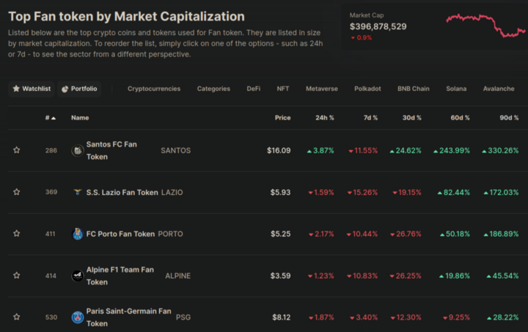Viewport: 528px width, 332px height.
Task: Click the PORTO ticker symbol
Action: pos(170,234)
